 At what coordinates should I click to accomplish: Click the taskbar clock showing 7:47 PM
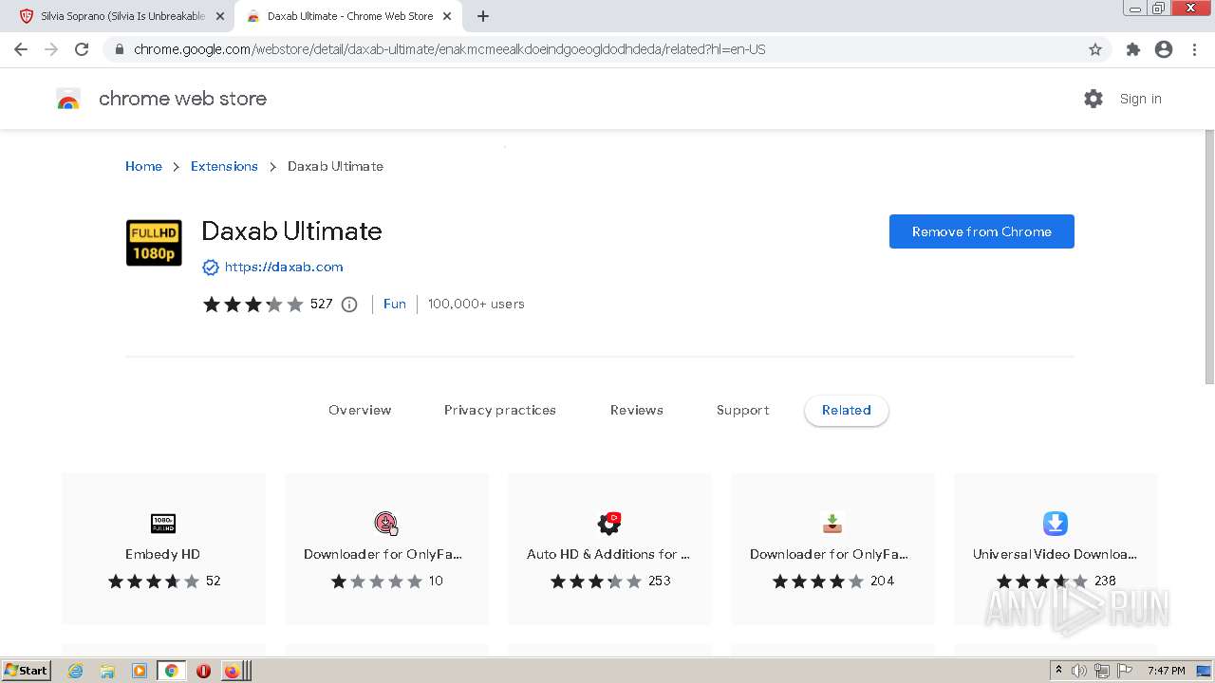[x=1166, y=671]
